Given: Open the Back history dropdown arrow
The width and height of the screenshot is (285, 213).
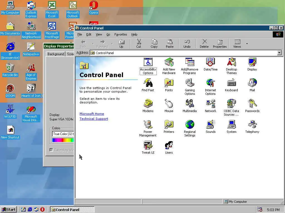Looking at the screenshot, I should coord(93,44).
